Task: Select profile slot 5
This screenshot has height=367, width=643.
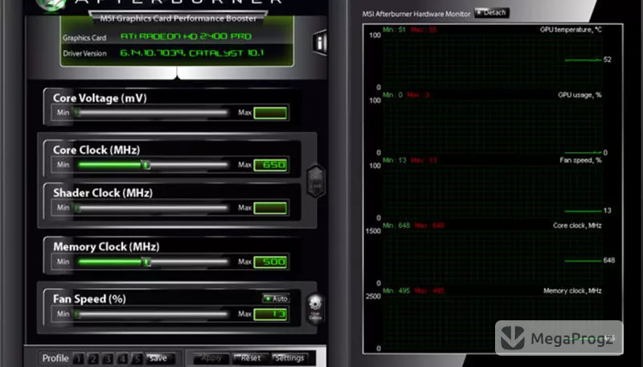Action: point(137,358)
